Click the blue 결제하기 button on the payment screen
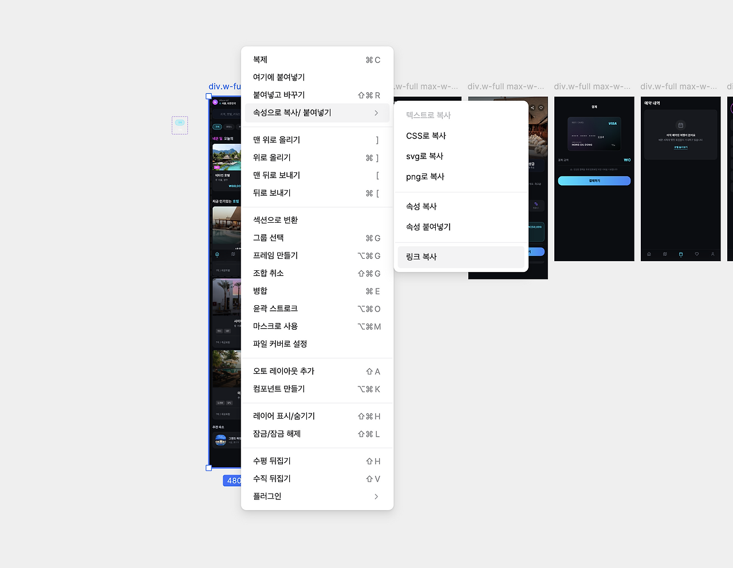 tap(594, 180)
